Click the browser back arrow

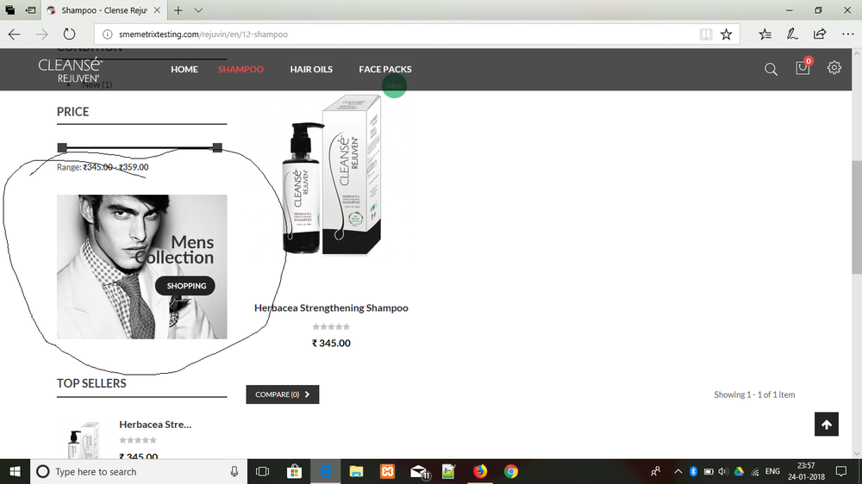15,34
